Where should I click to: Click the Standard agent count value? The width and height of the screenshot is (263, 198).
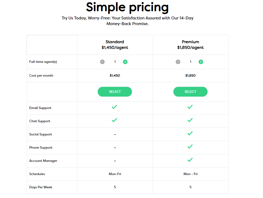(x=115, y=62)
